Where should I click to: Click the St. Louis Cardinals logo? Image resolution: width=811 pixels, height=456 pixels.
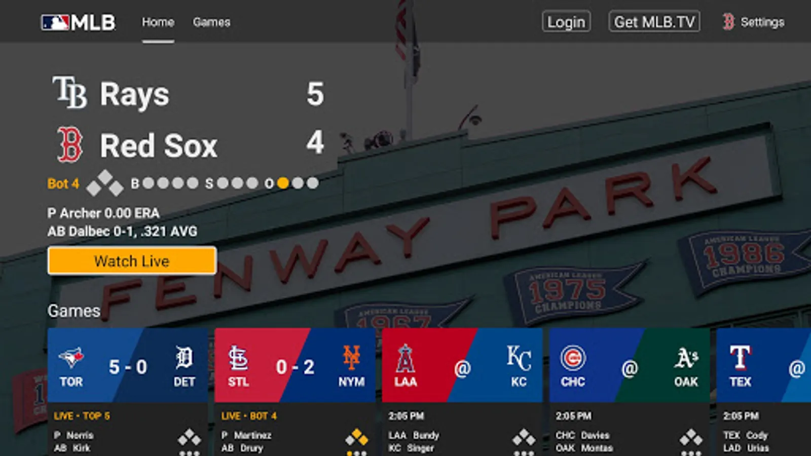[238, 358]
